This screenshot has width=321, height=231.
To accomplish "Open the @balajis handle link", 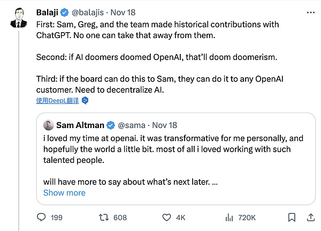I will point(93,12).
